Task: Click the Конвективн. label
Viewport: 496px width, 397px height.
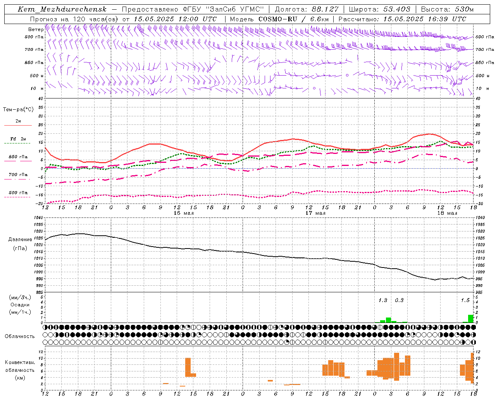Action: 20,362
